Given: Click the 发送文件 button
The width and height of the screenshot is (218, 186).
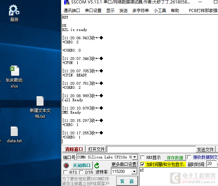Looking at the screenshot, I should tap(205, 149).
